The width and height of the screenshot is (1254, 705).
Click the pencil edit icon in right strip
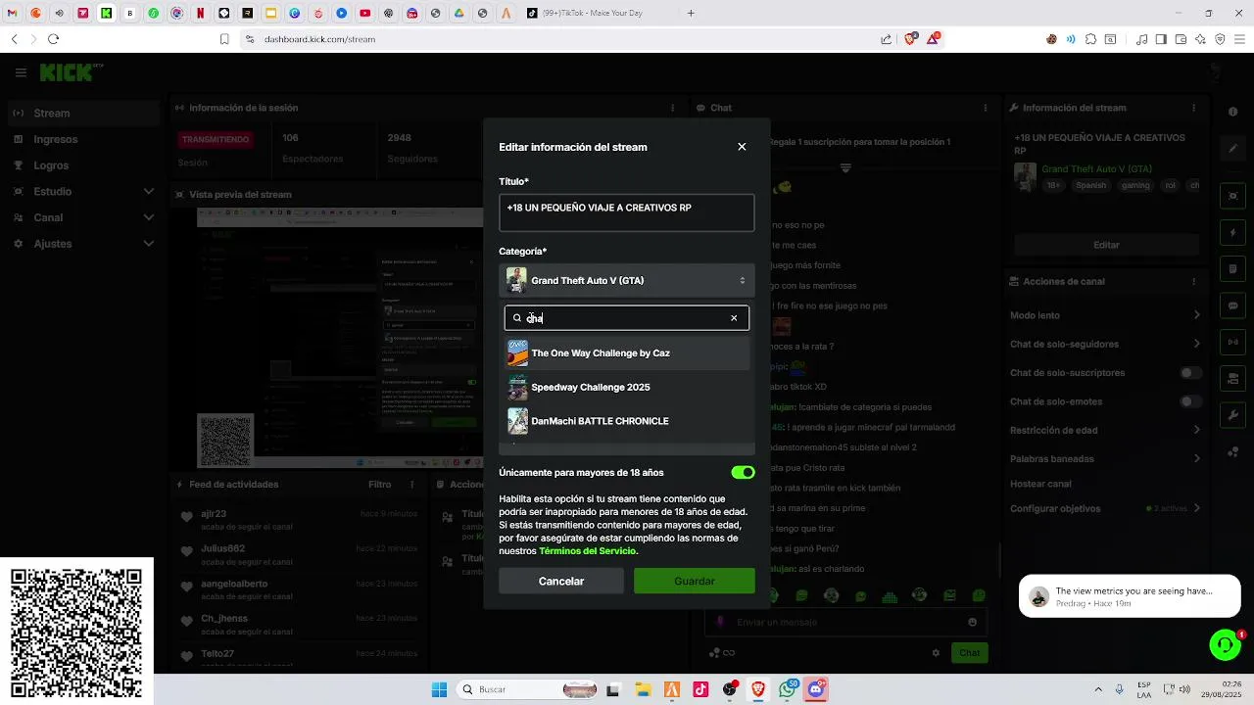point(1233,149)
